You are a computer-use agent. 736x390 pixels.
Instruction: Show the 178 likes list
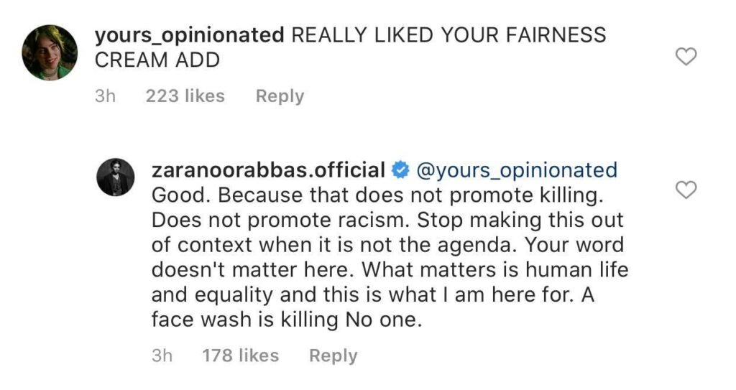pos(240,356)
